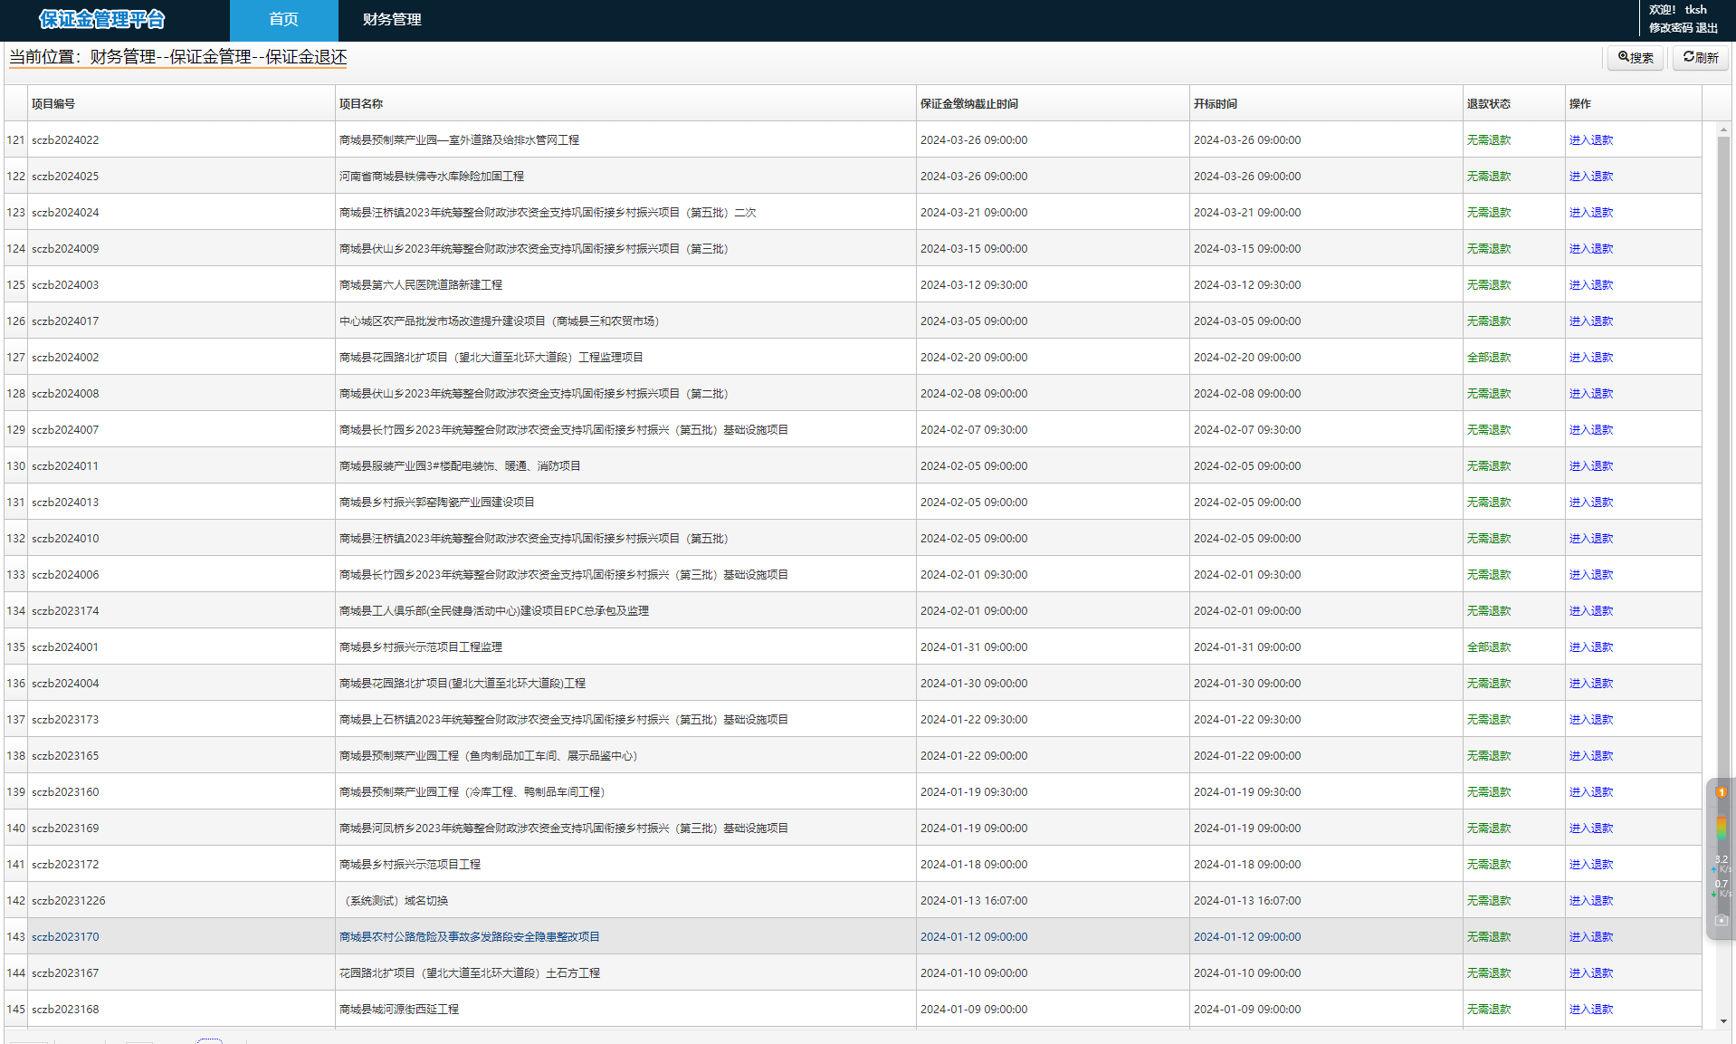This screenshot has height=1044, width=1736.
Task: Click project number sczb2023160
Action: coord(65,792)
